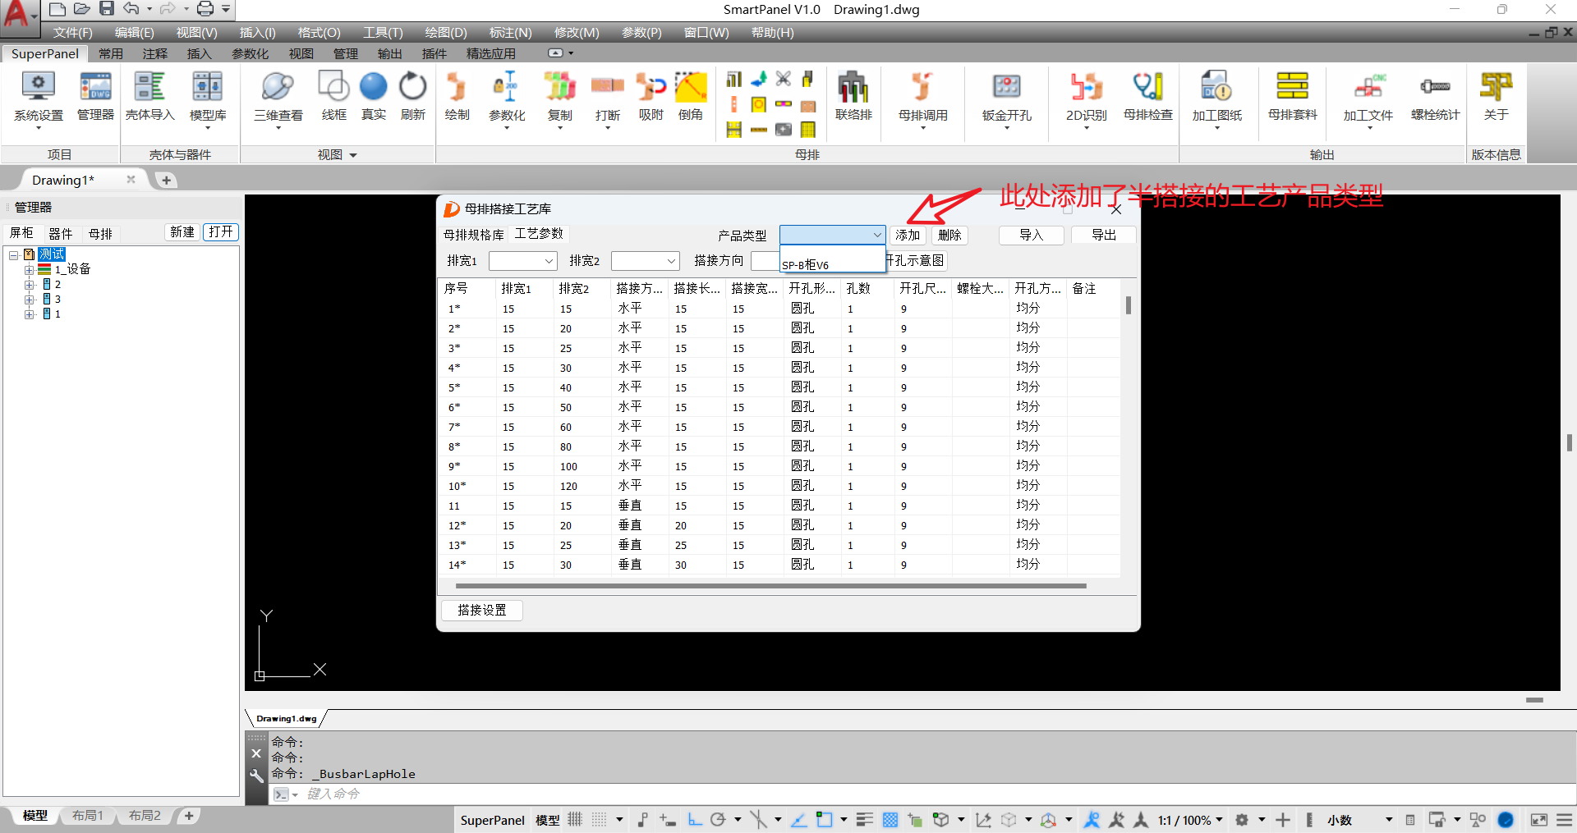Viewport: 1577px width, 833px height.
Task: Switch to 真实 realistic display
Action: (374, 98)
